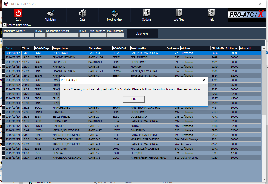The image size is (268, 184).
Task: Click the scroll down arrow of flight list
Action: [263, 180]
